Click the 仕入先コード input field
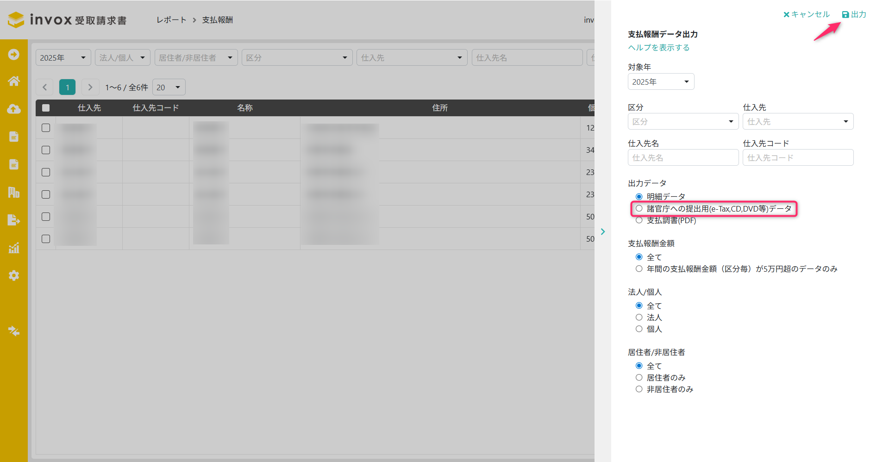Image resolution: width=889 pixels, height=462 pixels. pos(798,158)
